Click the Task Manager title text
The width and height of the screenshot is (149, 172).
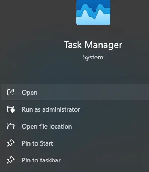click(93, 45)
